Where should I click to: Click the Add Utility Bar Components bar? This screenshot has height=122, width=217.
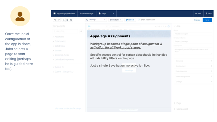[129, 110]
